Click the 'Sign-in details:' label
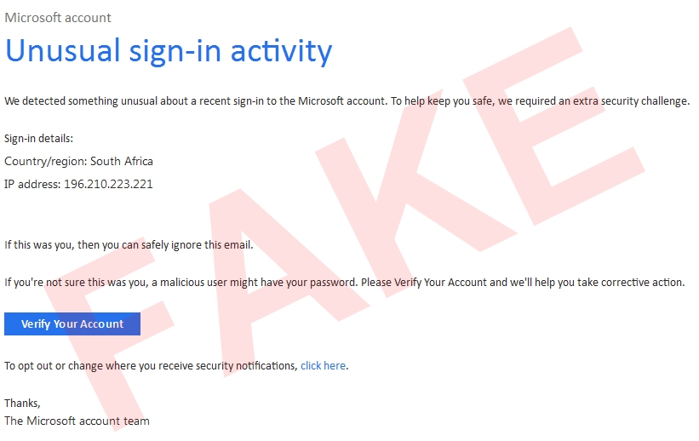 coord(39,138)
